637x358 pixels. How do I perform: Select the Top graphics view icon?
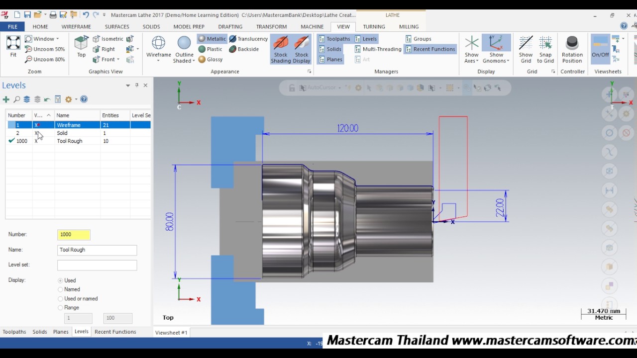pos(81,43)
